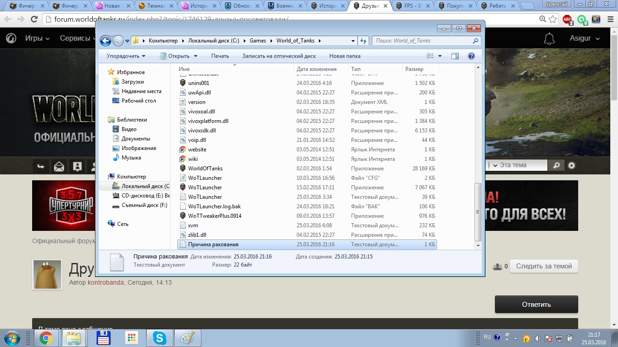Click the volume icon in the system tray
Screen dimensions: 618x347
(x=537, y=338)
